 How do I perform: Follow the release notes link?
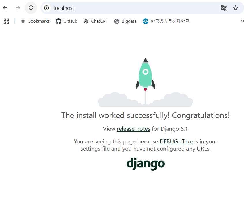coord(133,129)
